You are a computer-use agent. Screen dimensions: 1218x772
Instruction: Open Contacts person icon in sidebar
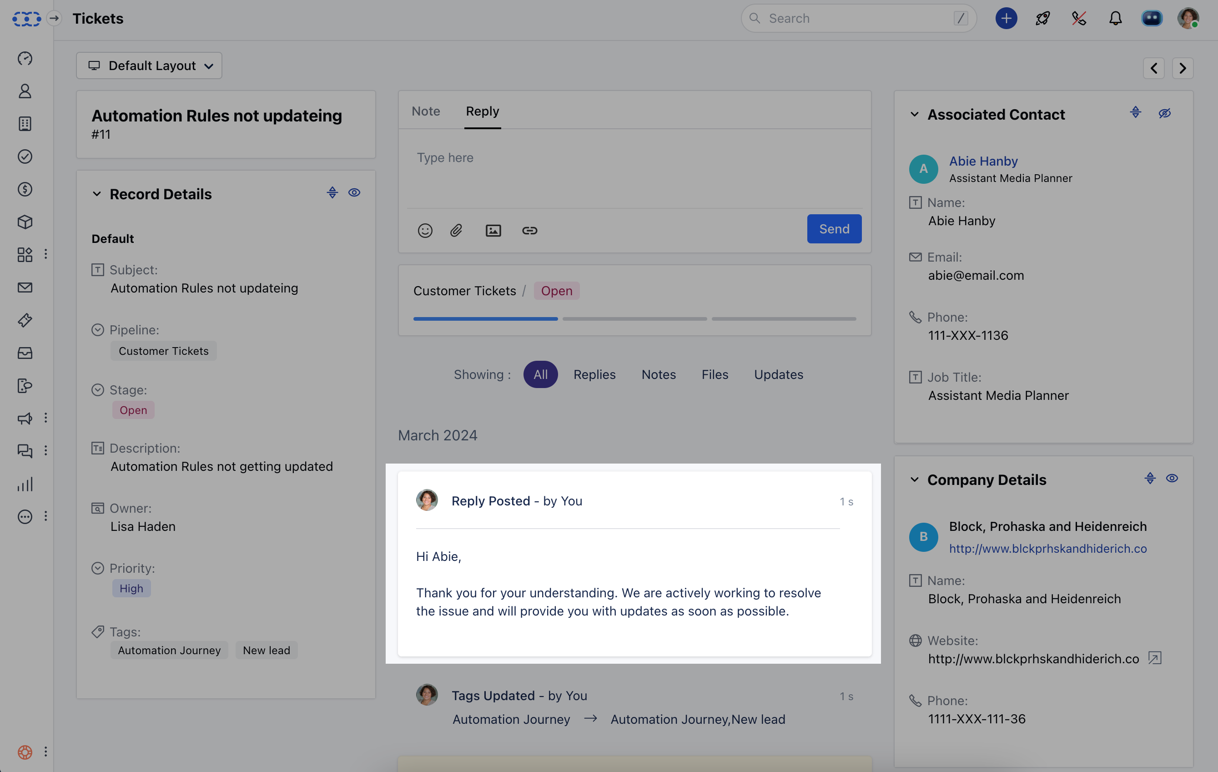[25, 91]
